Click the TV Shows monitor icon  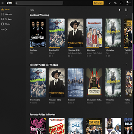(x=2, y=19)
